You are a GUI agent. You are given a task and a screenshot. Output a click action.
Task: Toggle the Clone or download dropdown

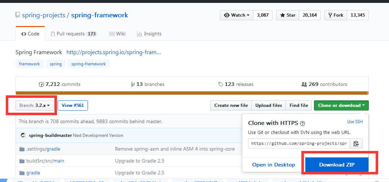(x=341, y=105)
